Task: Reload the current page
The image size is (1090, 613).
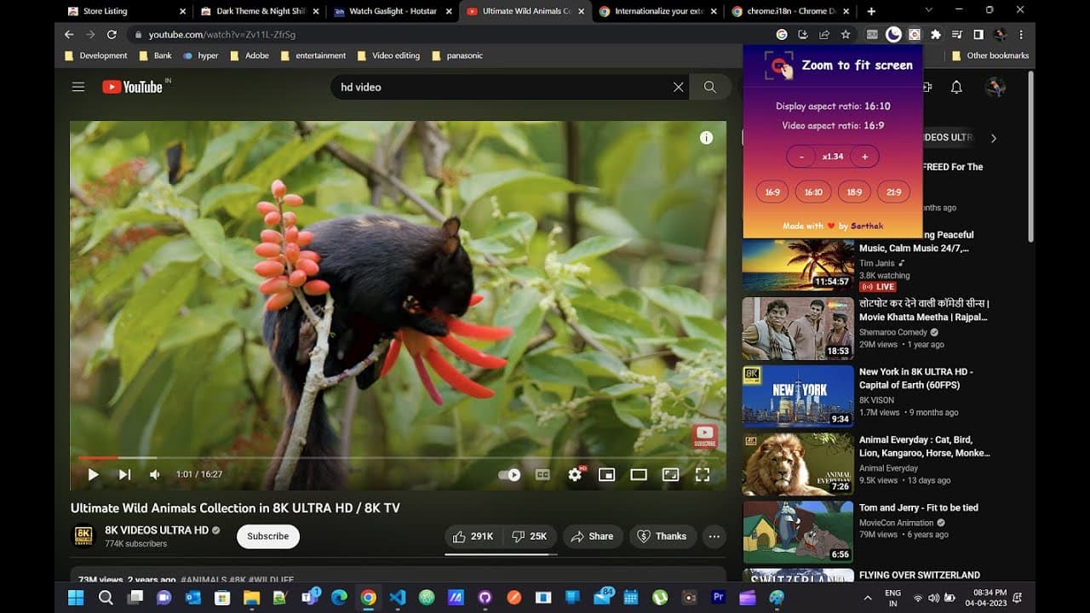Action: tap(112, 35)
